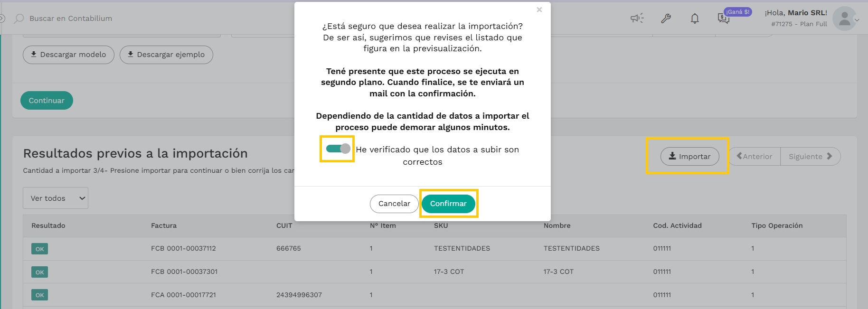Open the notifications bell
This screenshot has height=309, width=868.
pos(695,19)
